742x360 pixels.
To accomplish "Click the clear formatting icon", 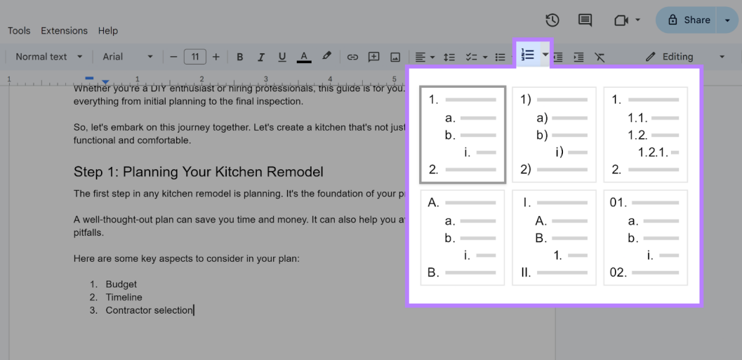I will (x=599, y=57).
